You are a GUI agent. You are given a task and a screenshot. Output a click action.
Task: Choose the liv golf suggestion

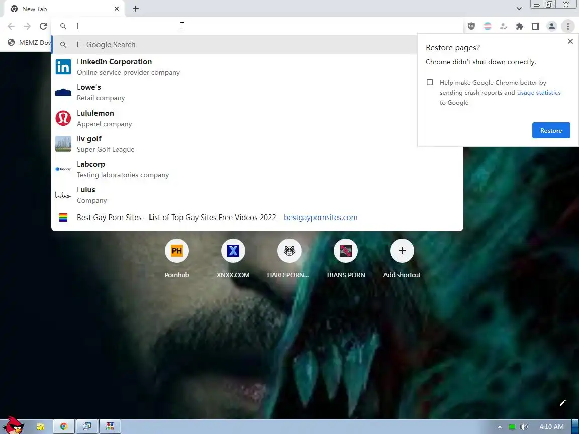tap(257, 144)
